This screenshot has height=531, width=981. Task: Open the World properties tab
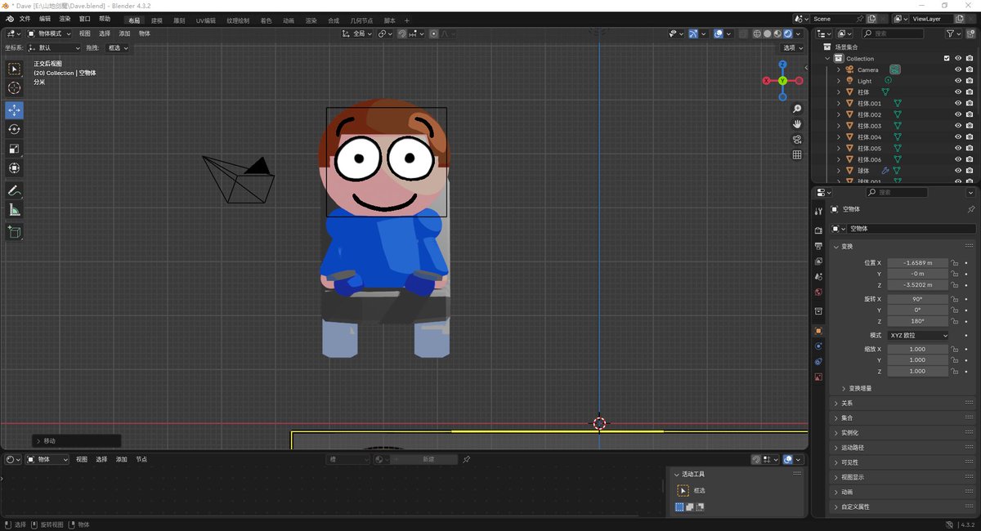point(818,292)
